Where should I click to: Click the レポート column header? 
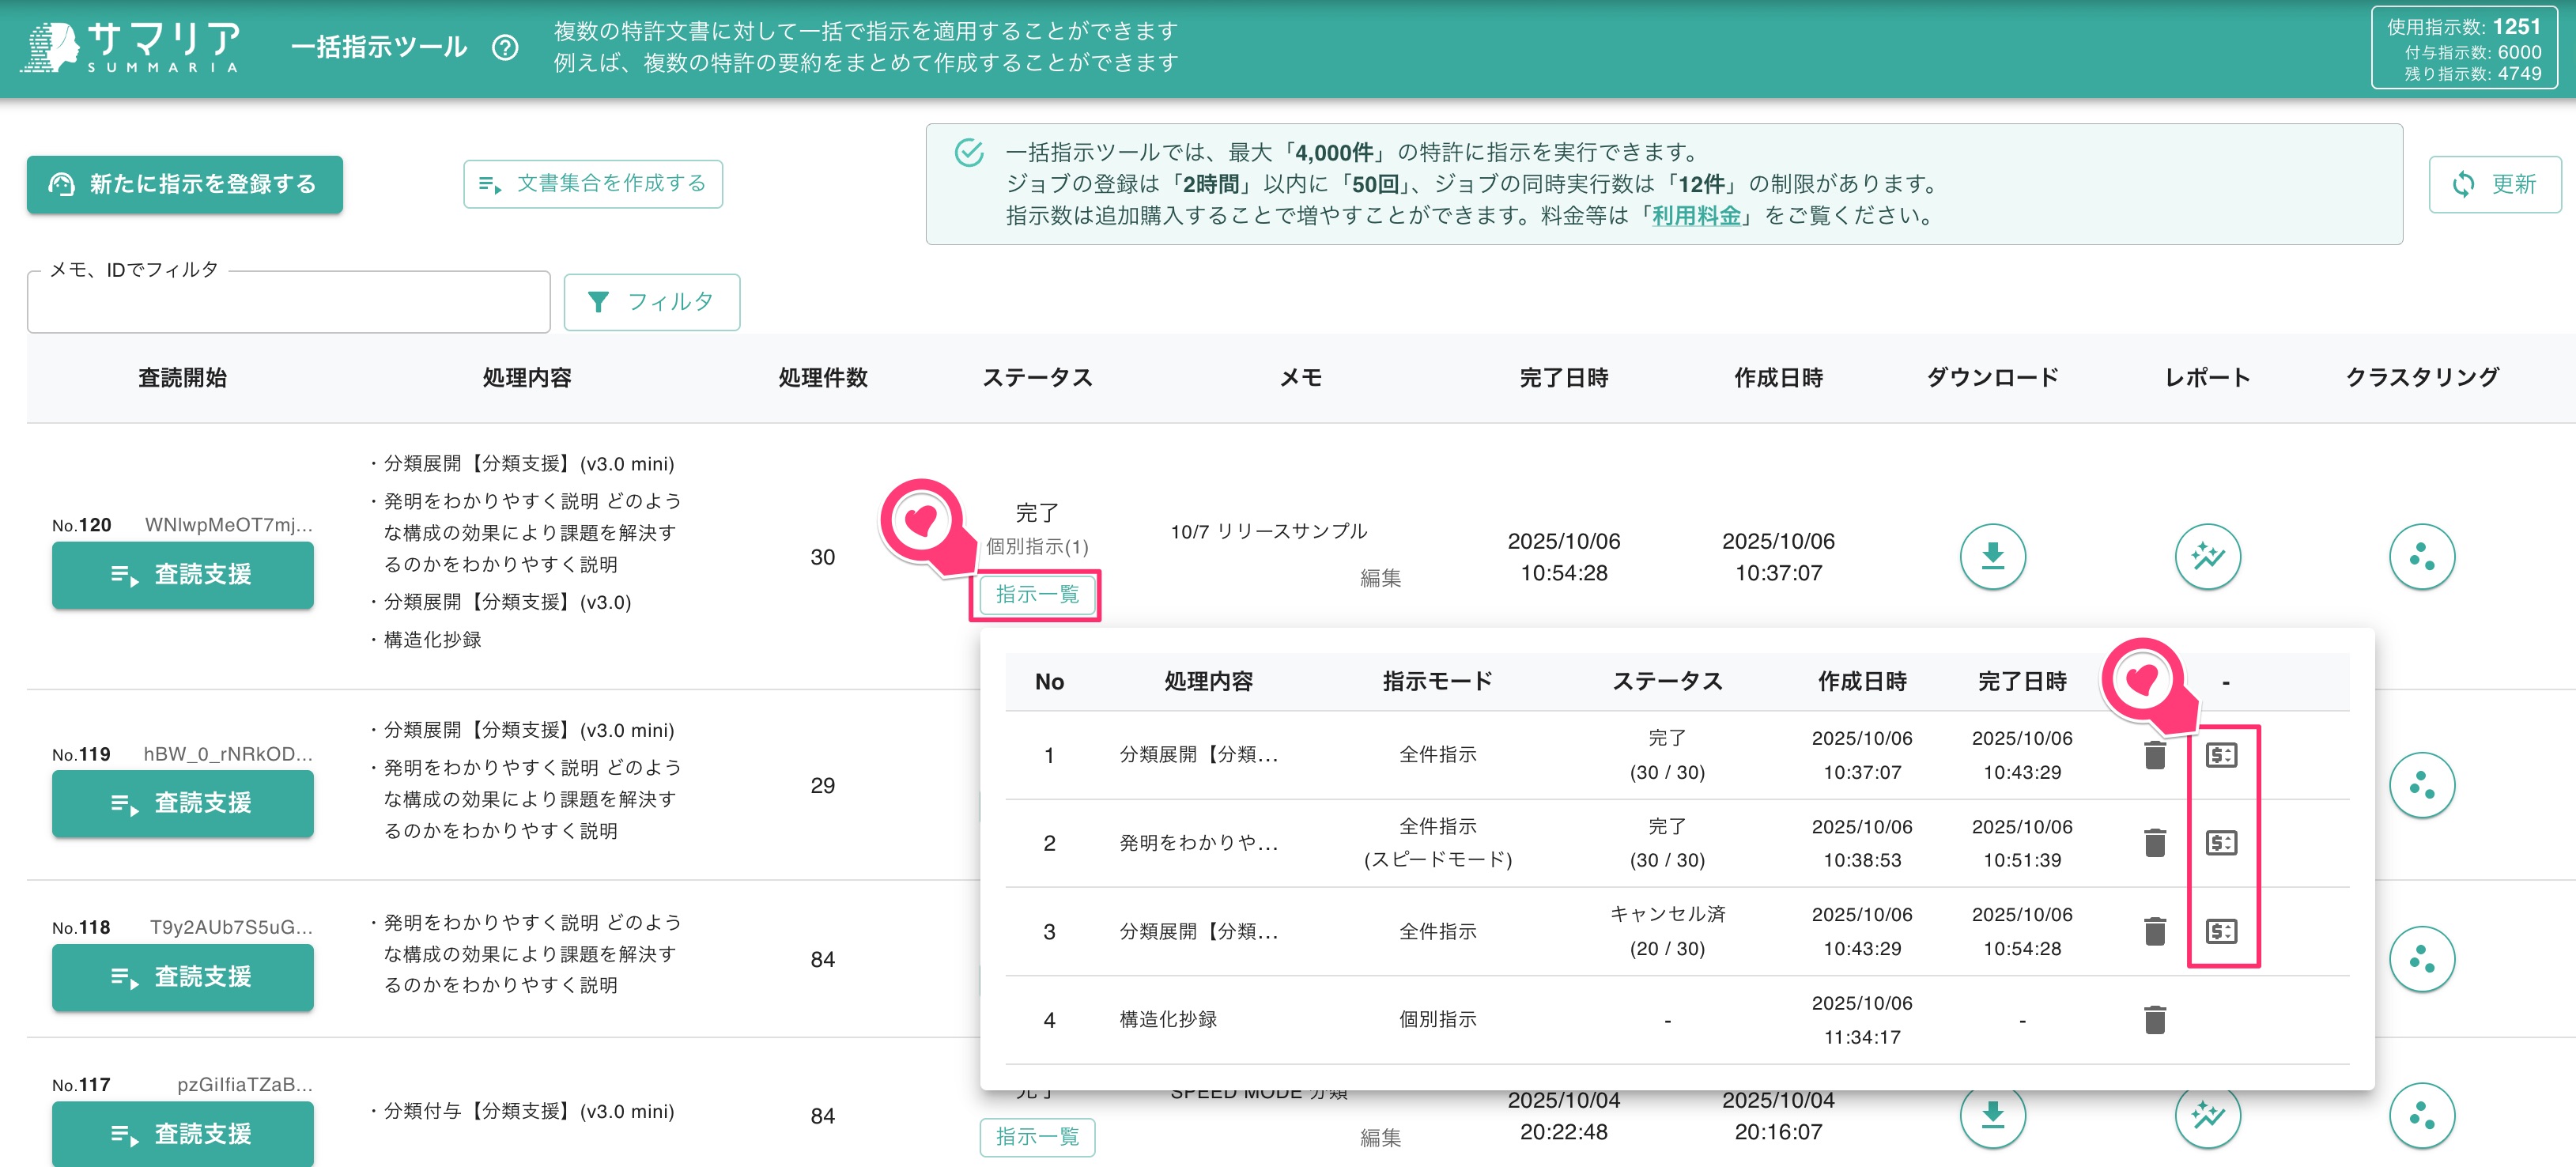click(2207, 378)
